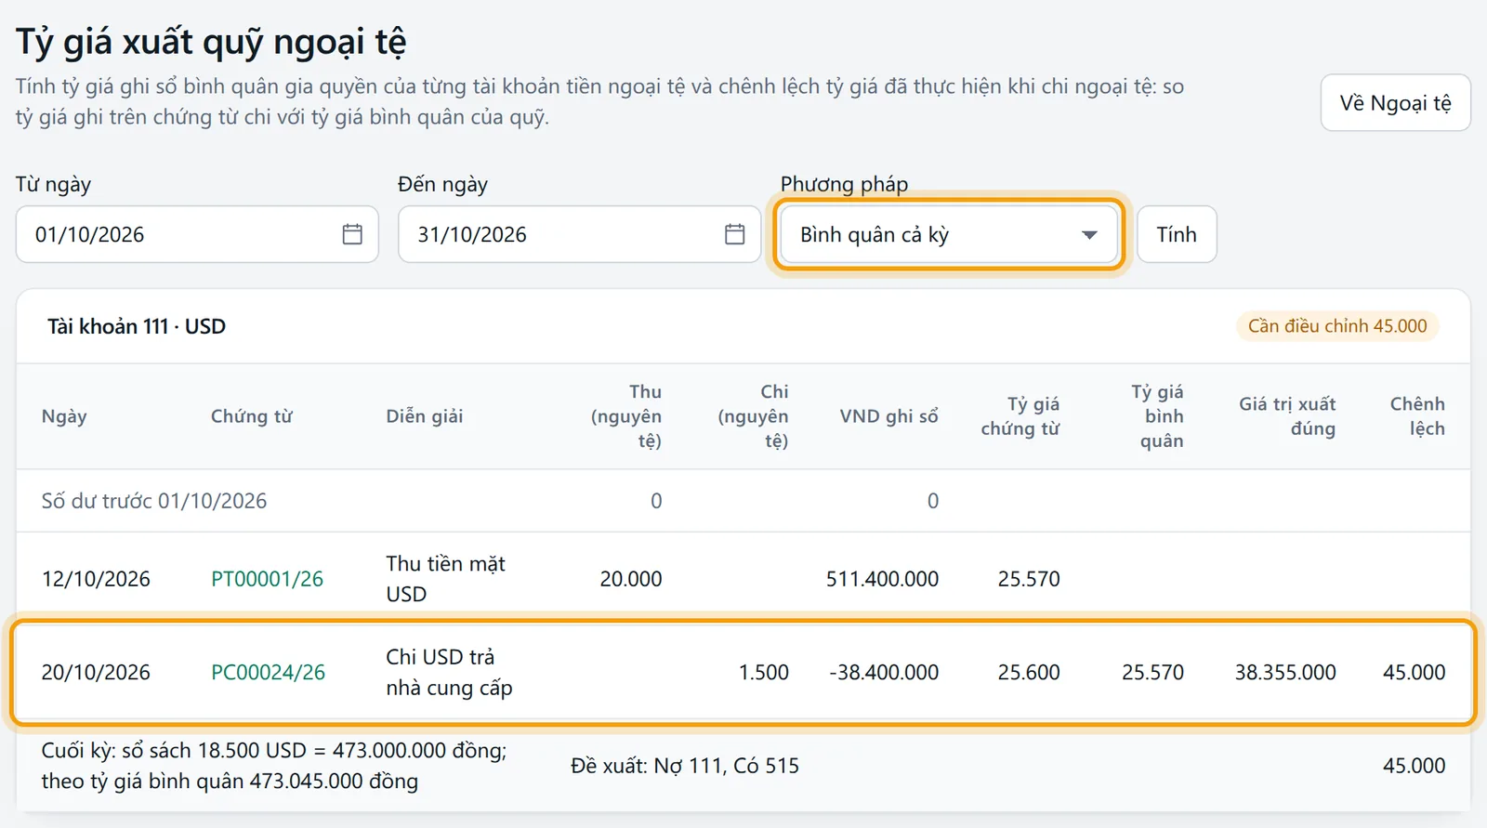Image resolution: width=1487 pixels, height=828 pixels.
Task: Click the Tỷ giá chứng từ column header
Action: [1020, 416]
